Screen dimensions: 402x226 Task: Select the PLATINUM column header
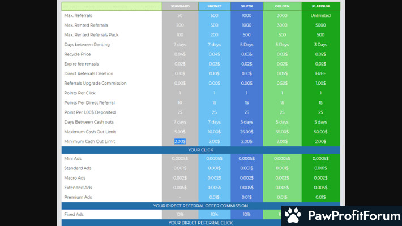(x=320, y=6)
